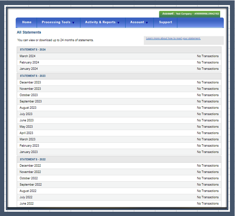Select the August 2022 statement row
Screen dimensions: 235x216
(119, 191)
